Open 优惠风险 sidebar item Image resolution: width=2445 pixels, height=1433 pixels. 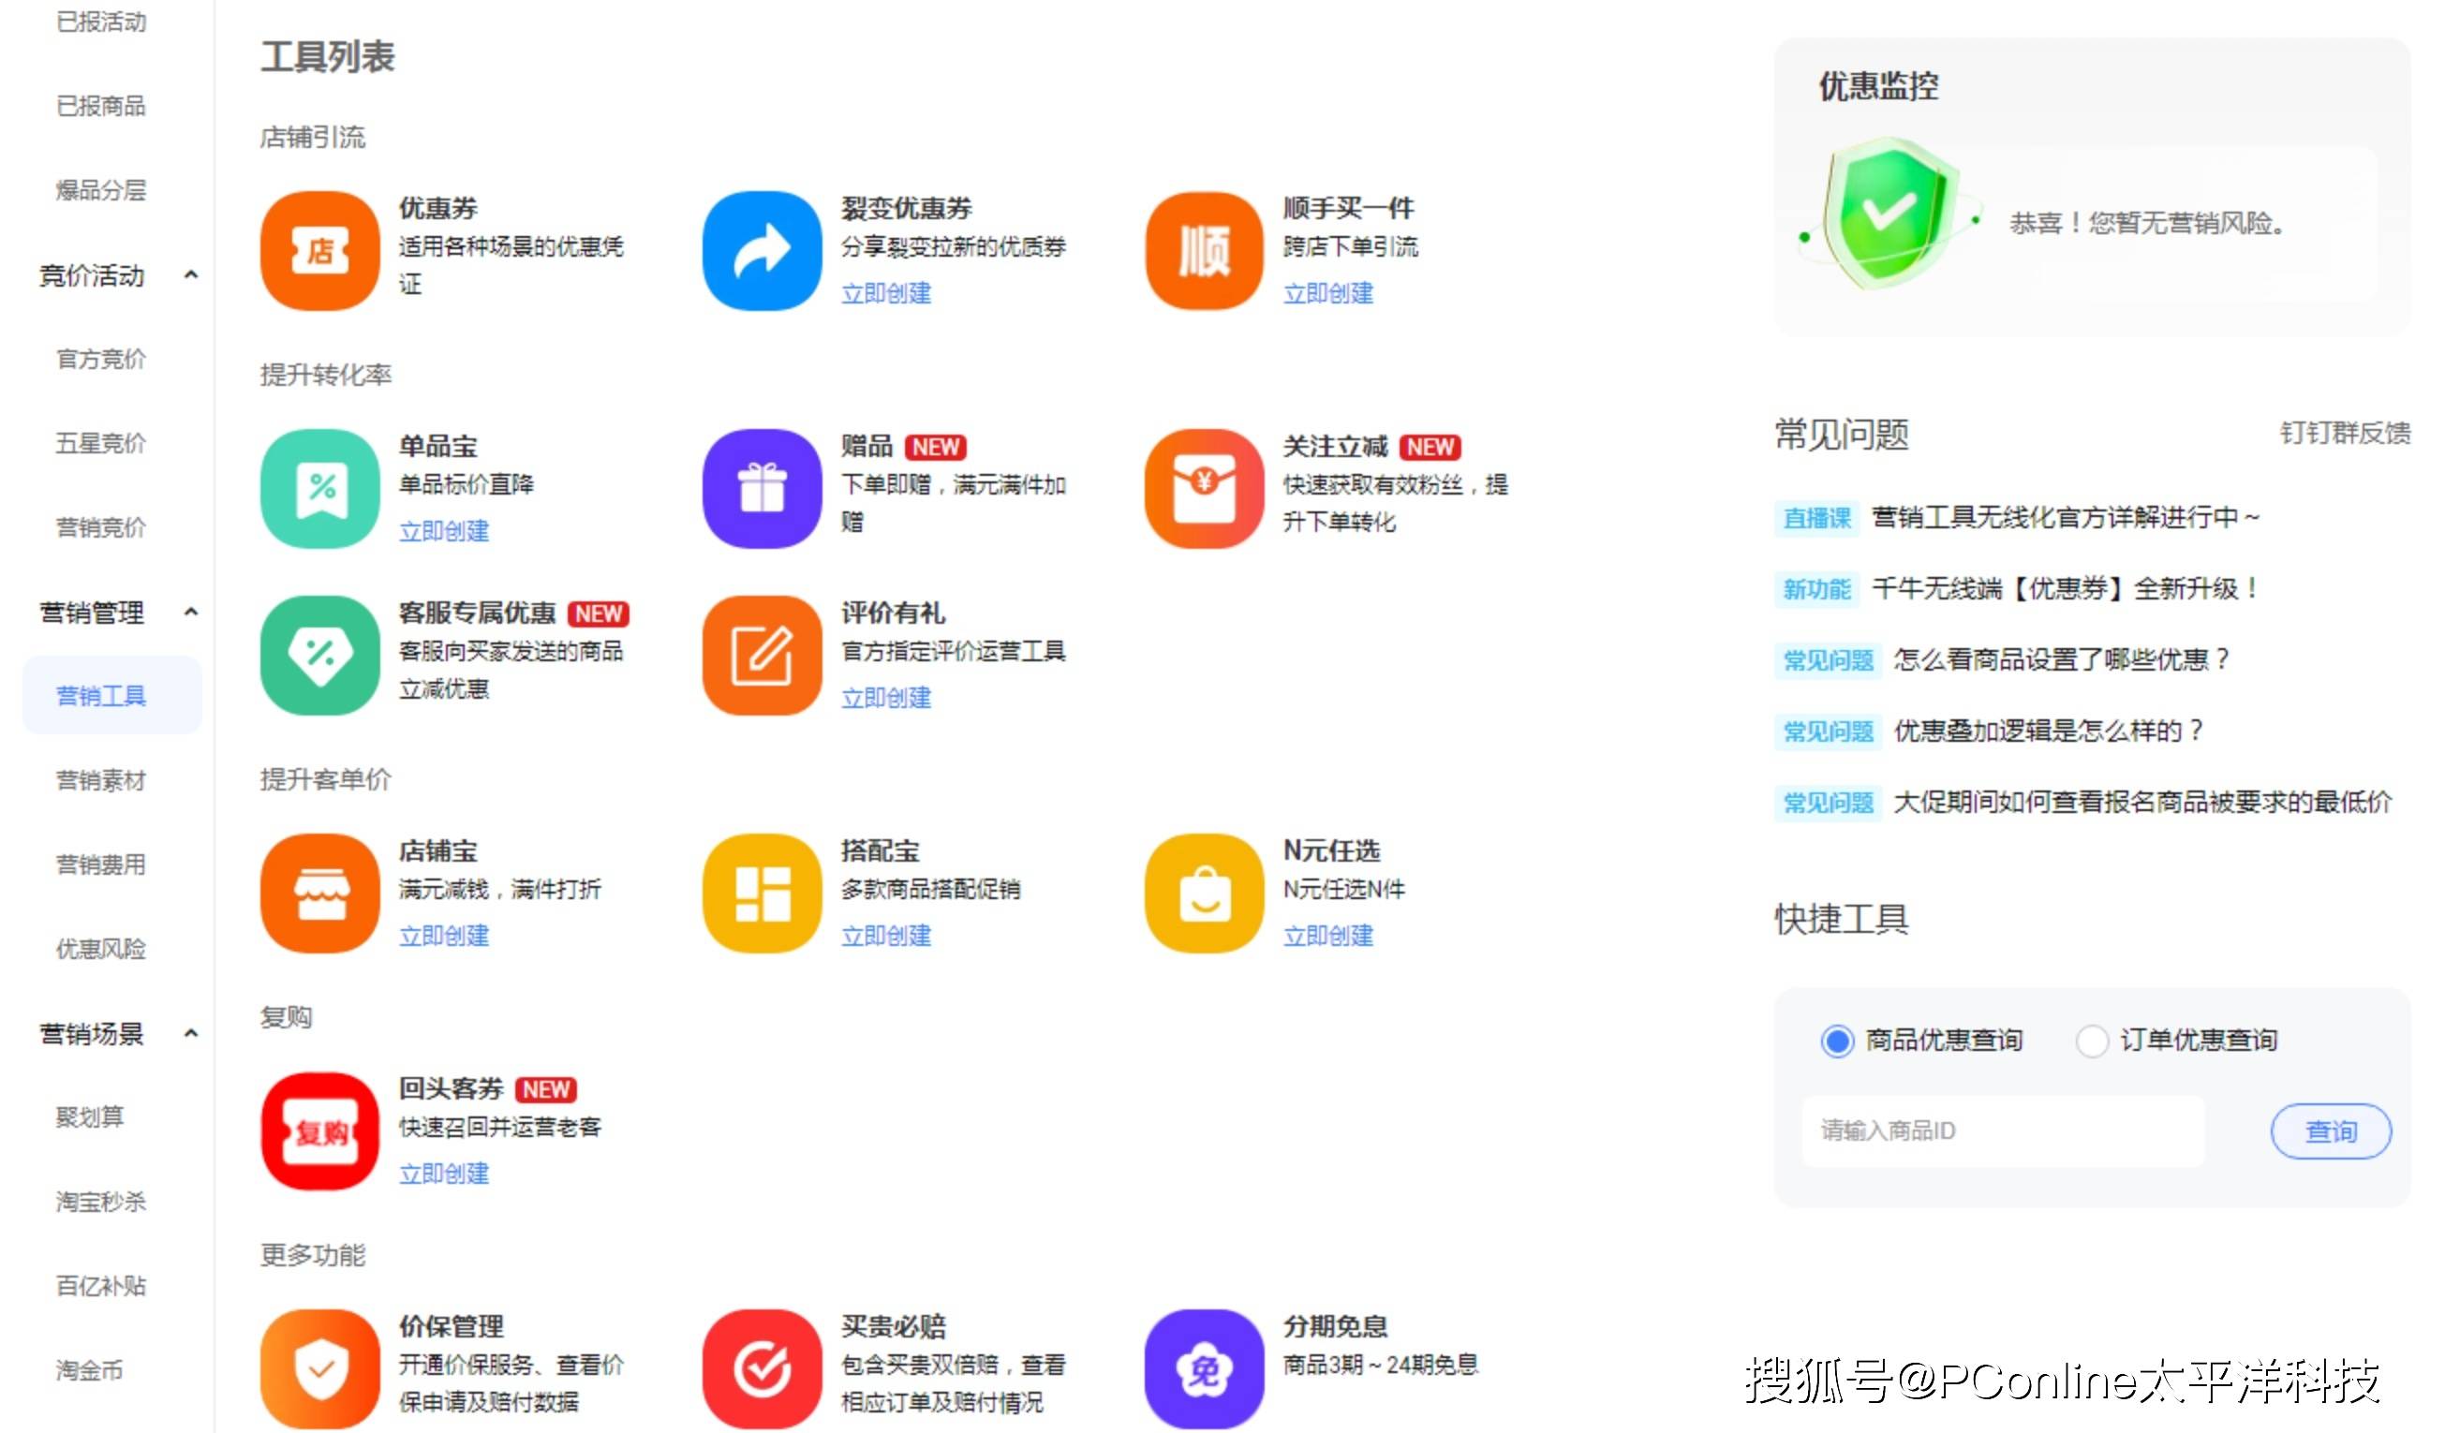[x=101, y=949]
